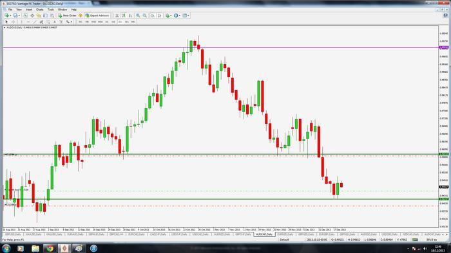Viewport: 451px width, 253px height.
Task: Open Windows Explorer from taskbar
Action: point(35,248)
